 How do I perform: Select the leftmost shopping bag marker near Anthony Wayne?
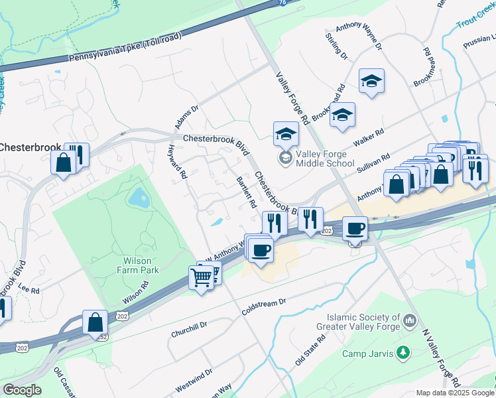[397, 186]
